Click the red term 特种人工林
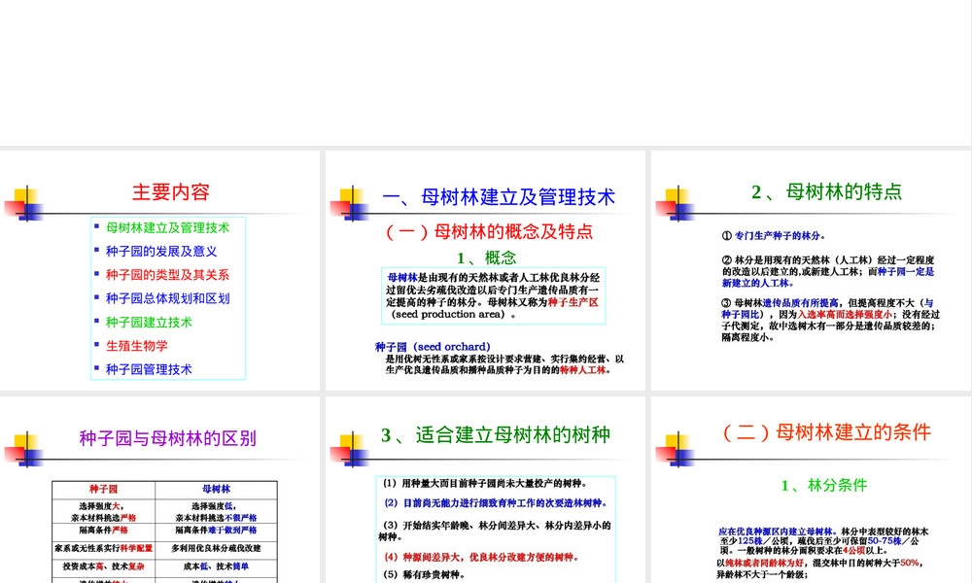Image resolution: width=972 pixels, height=583 pixels. 582,370
